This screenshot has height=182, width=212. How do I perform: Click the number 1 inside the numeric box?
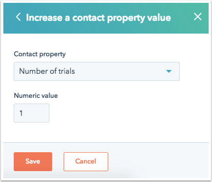coord(21,113)
